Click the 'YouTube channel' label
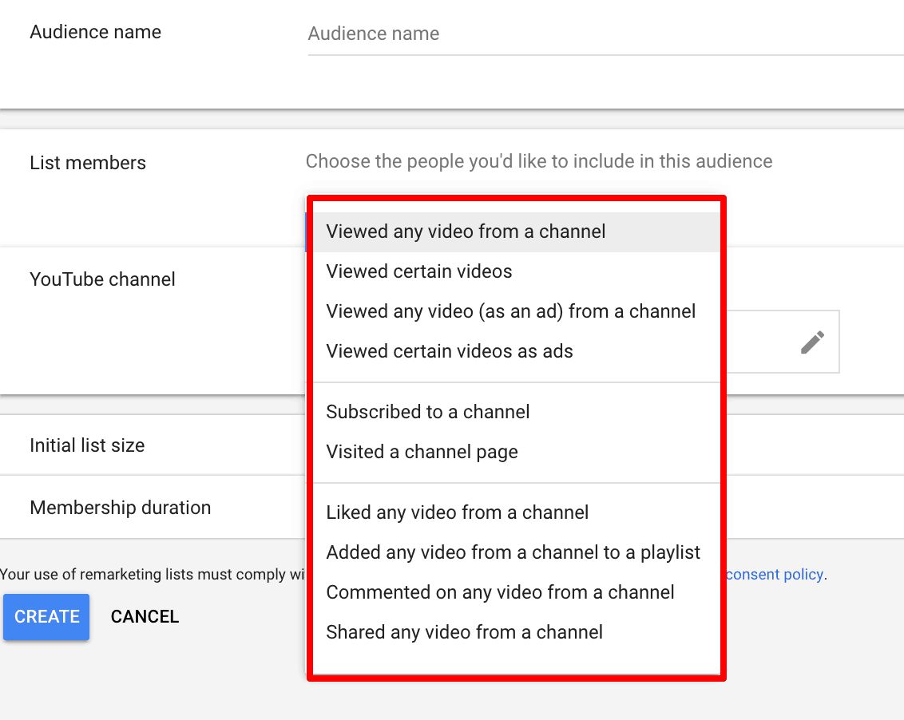This screenshot has height=720, width=904. [102, 279]
